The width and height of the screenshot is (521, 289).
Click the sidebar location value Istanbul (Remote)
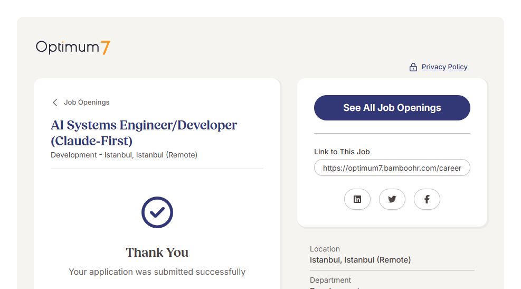pyautogui.click(x=360, y=260)
